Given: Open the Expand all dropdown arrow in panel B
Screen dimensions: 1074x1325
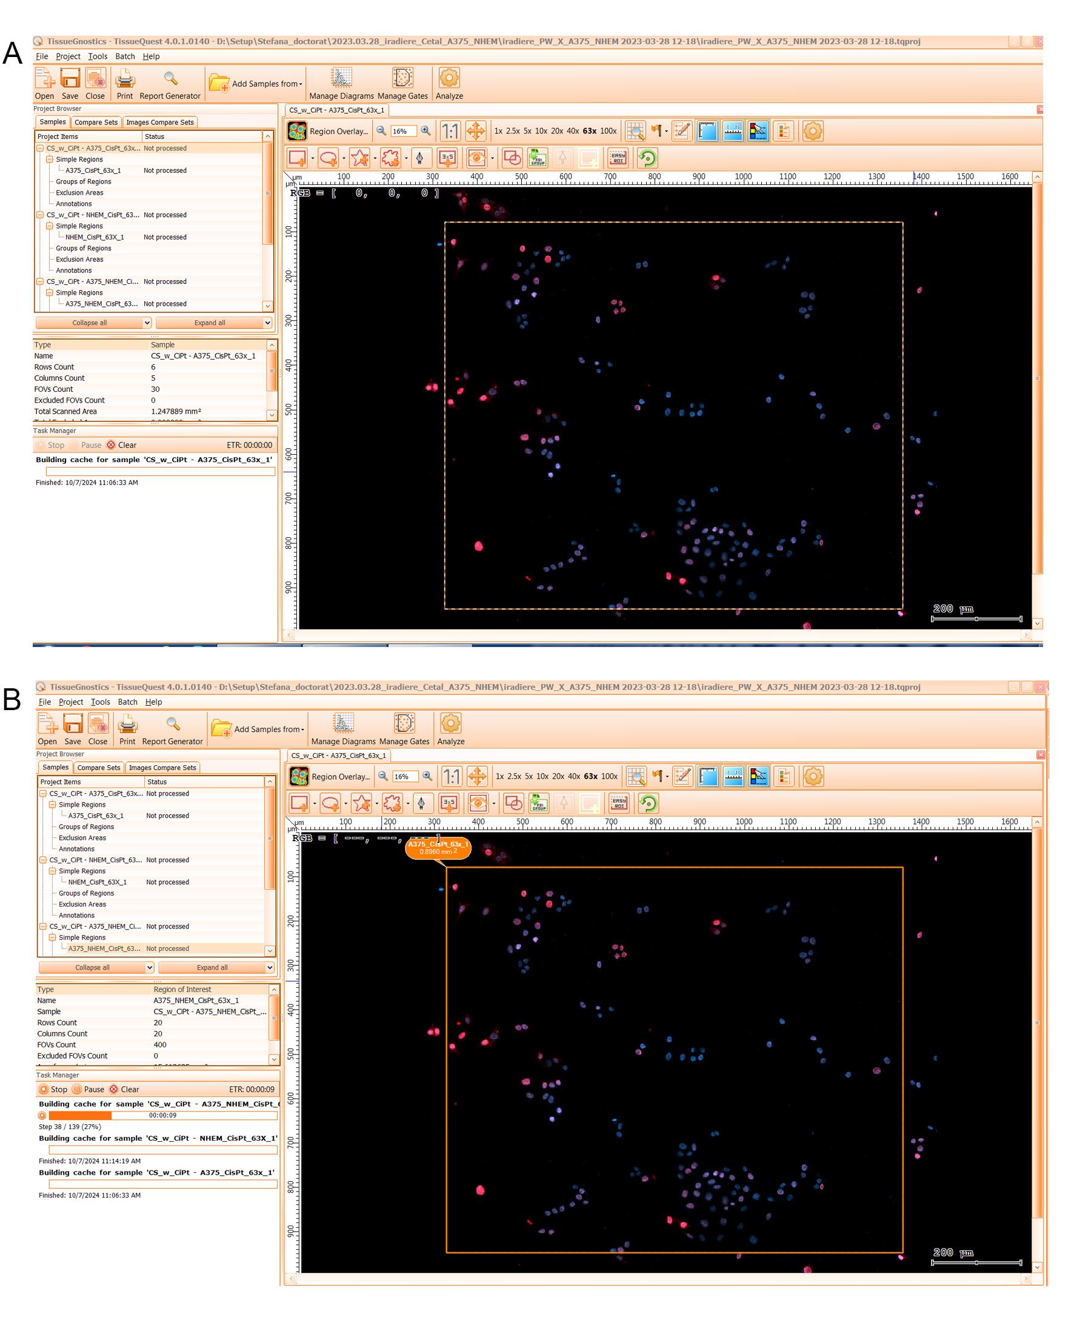Looking at the screenshot, I should tap(270, 967).
